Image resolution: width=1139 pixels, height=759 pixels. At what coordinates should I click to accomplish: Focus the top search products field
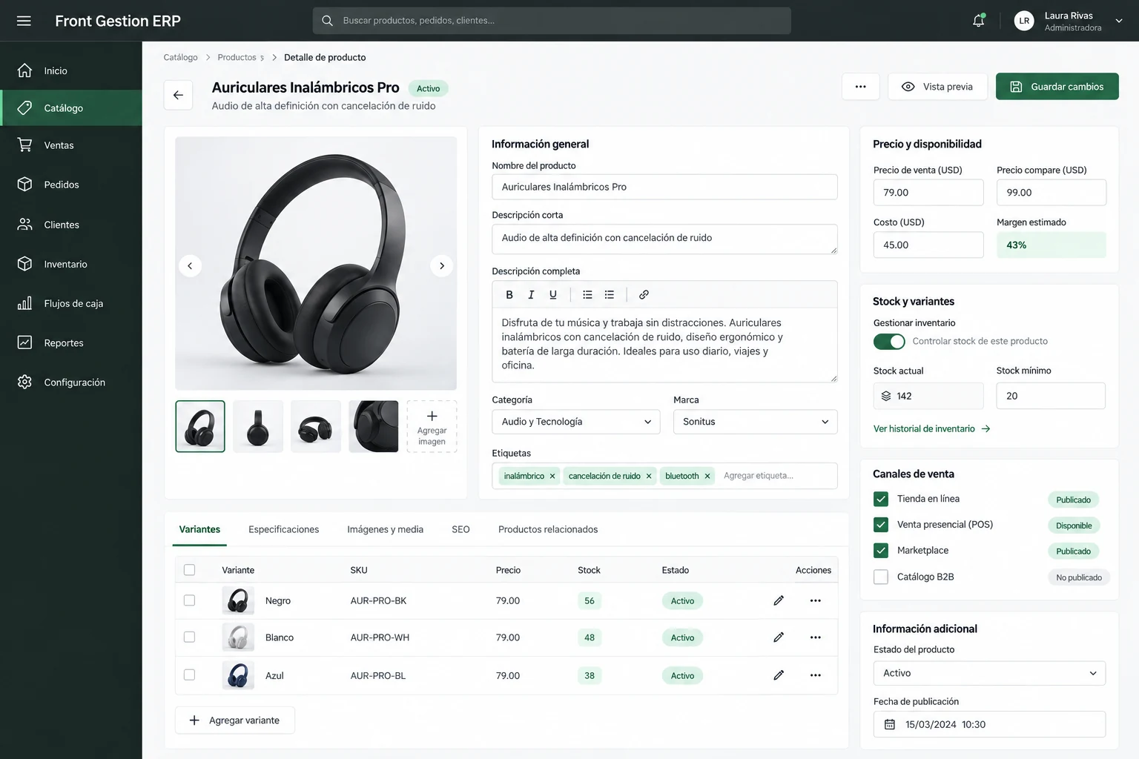point(552,21)
